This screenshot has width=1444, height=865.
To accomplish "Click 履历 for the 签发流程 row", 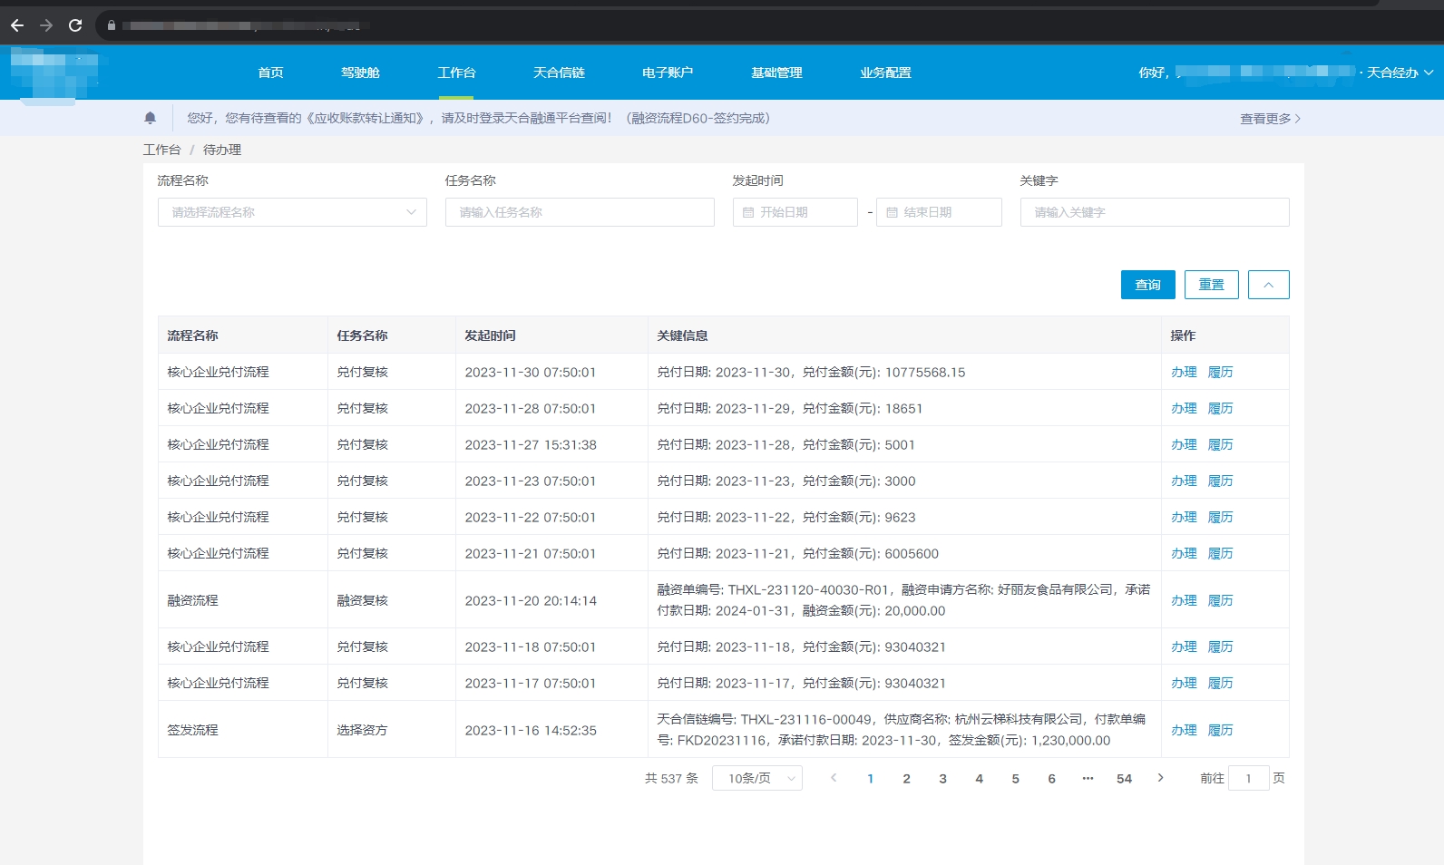I will 1221,730.
